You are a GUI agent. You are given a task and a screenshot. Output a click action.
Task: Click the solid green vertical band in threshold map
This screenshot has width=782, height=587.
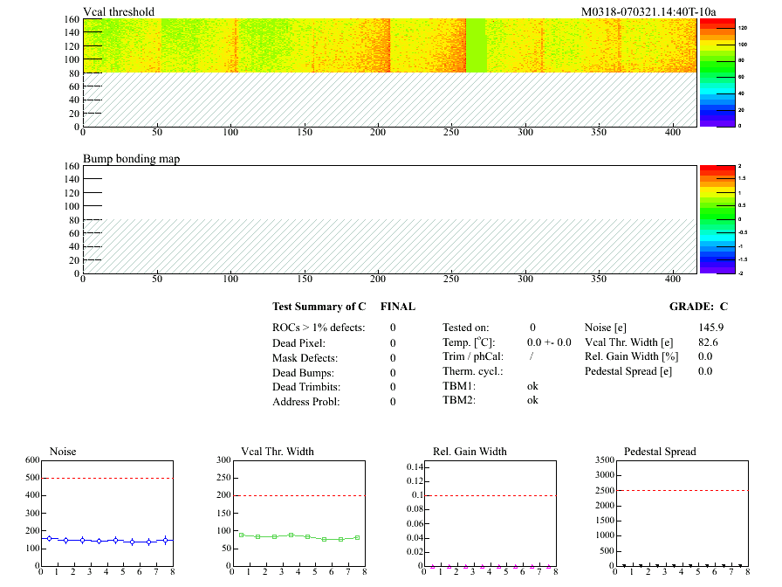pos(475,45)
